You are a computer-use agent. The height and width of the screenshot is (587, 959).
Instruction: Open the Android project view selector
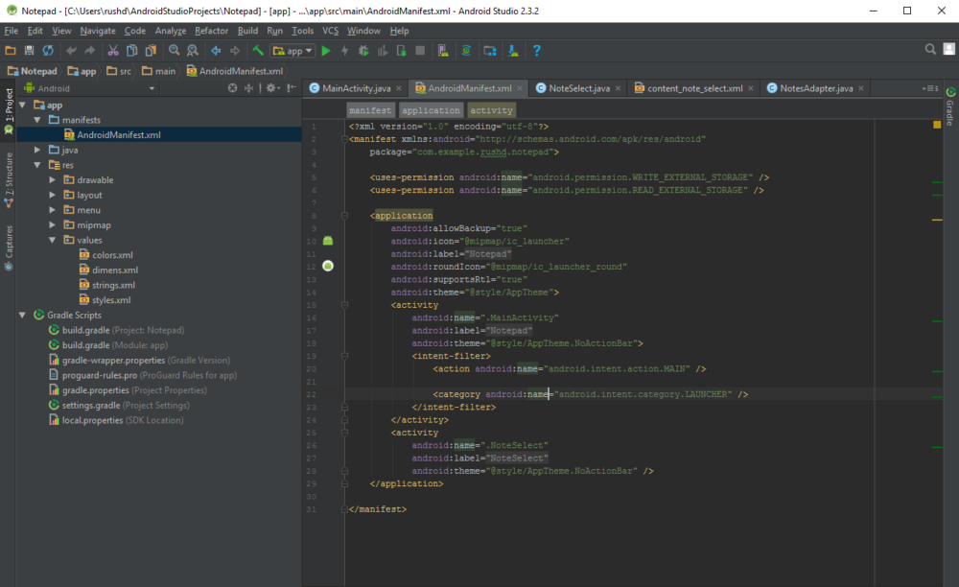click(73, 86)
